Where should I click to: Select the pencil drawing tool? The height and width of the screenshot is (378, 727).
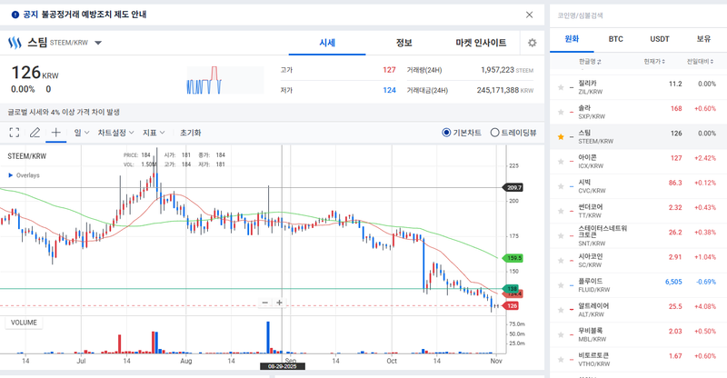pos(35,133)
